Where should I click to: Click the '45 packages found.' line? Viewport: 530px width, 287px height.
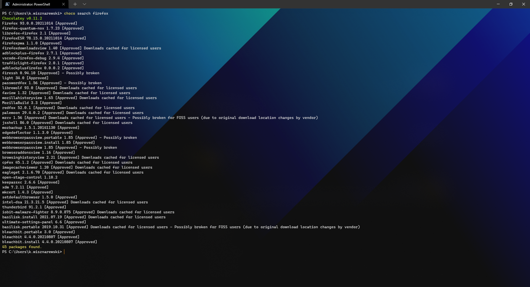click(22, 247)
